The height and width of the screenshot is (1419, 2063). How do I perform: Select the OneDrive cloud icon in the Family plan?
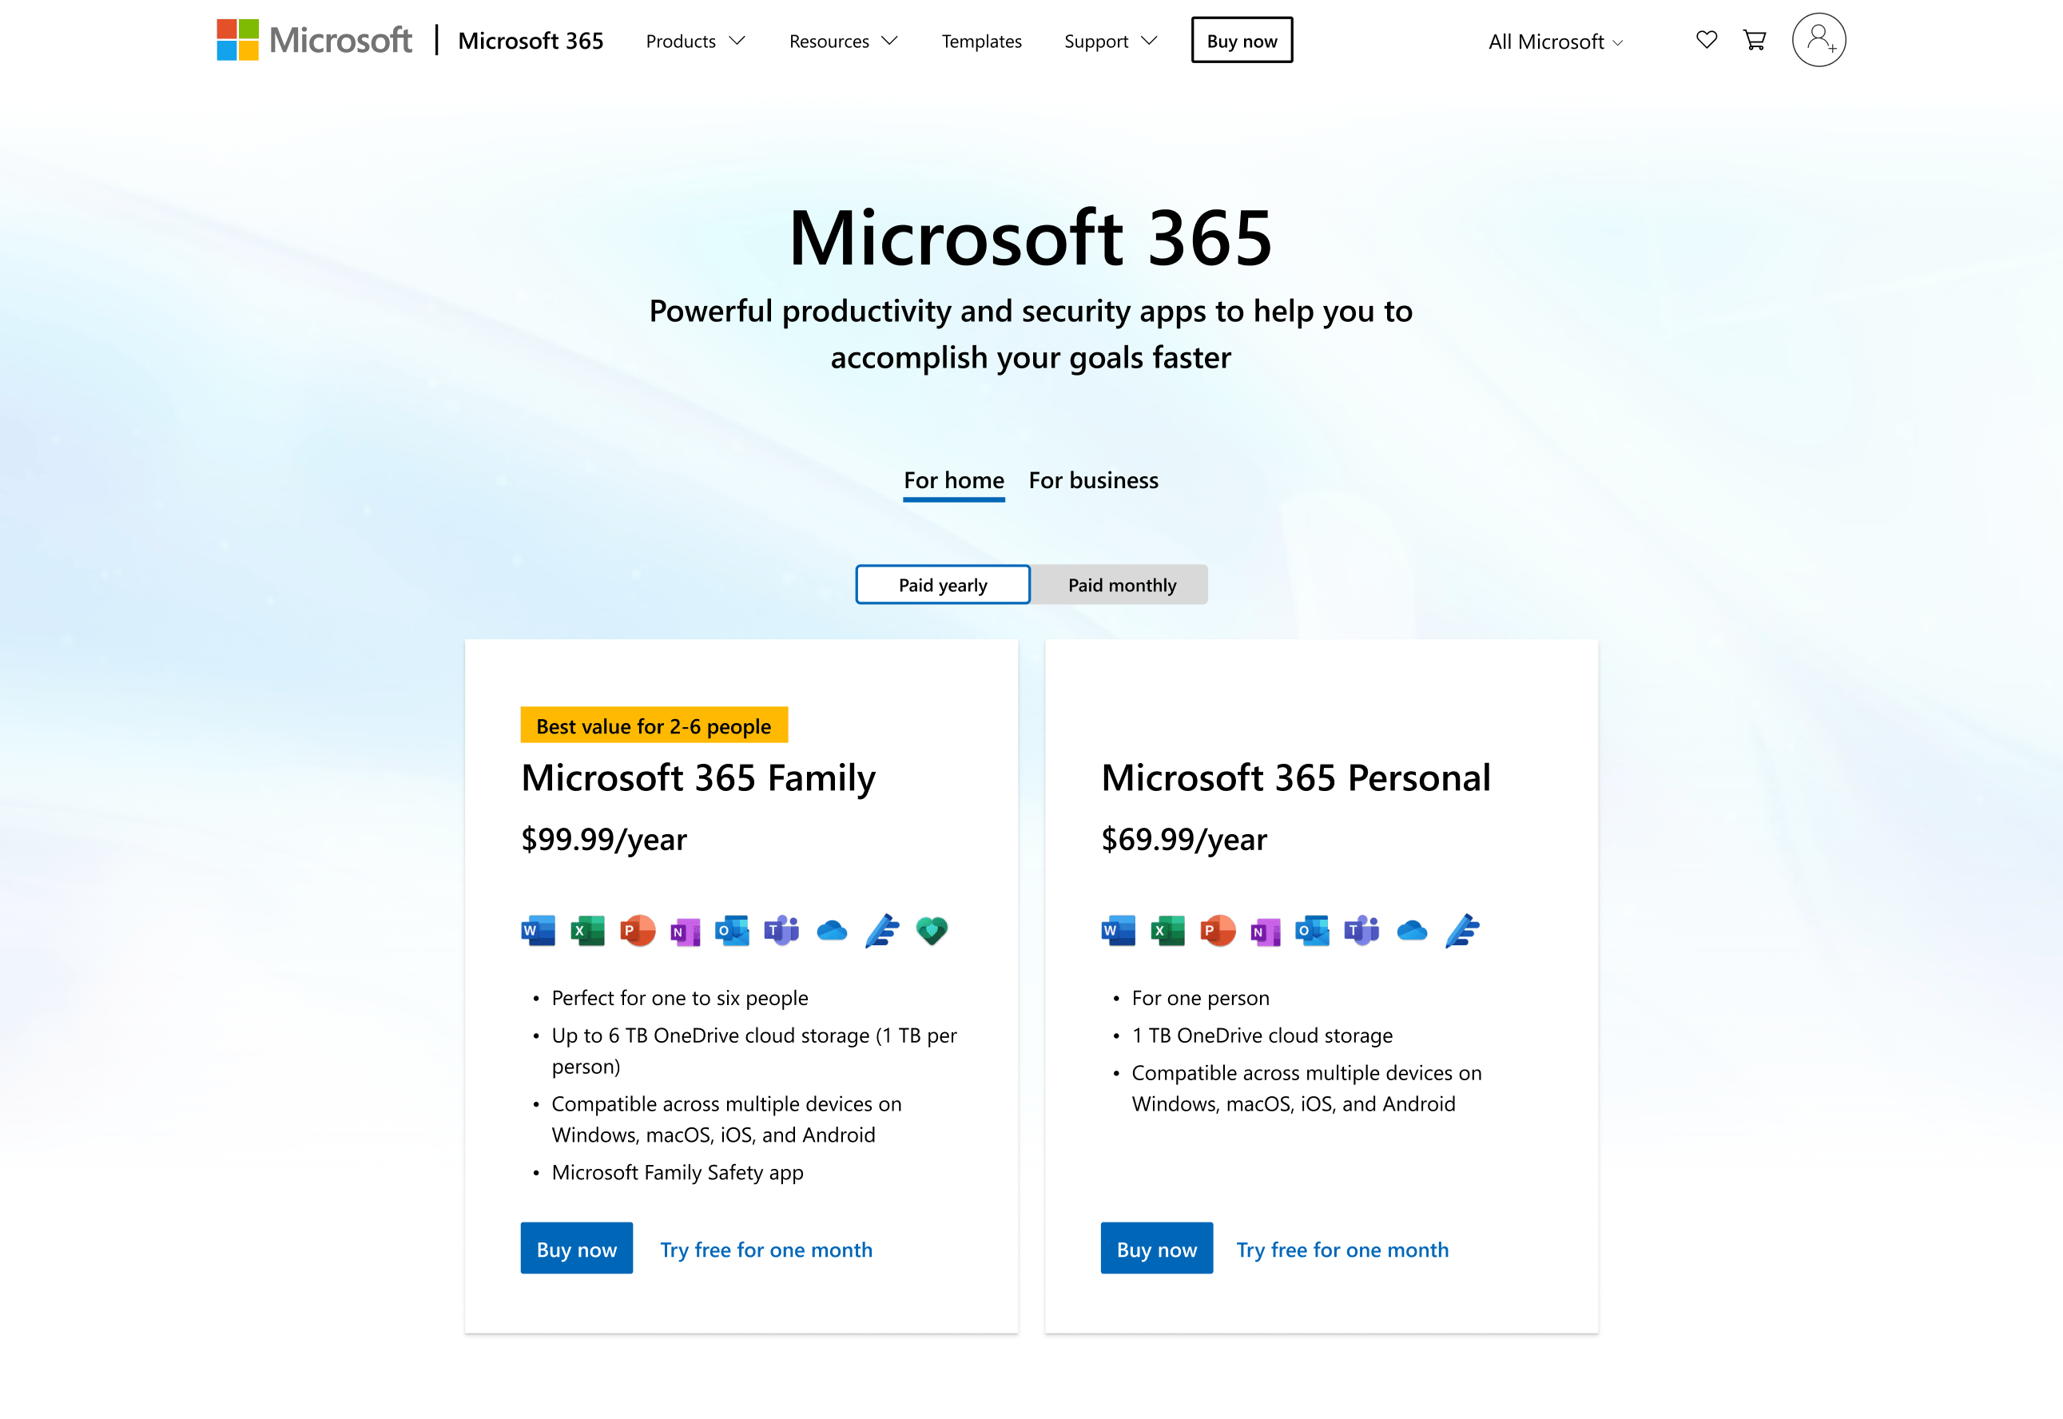pyautogui.click(x=832, y=931)
